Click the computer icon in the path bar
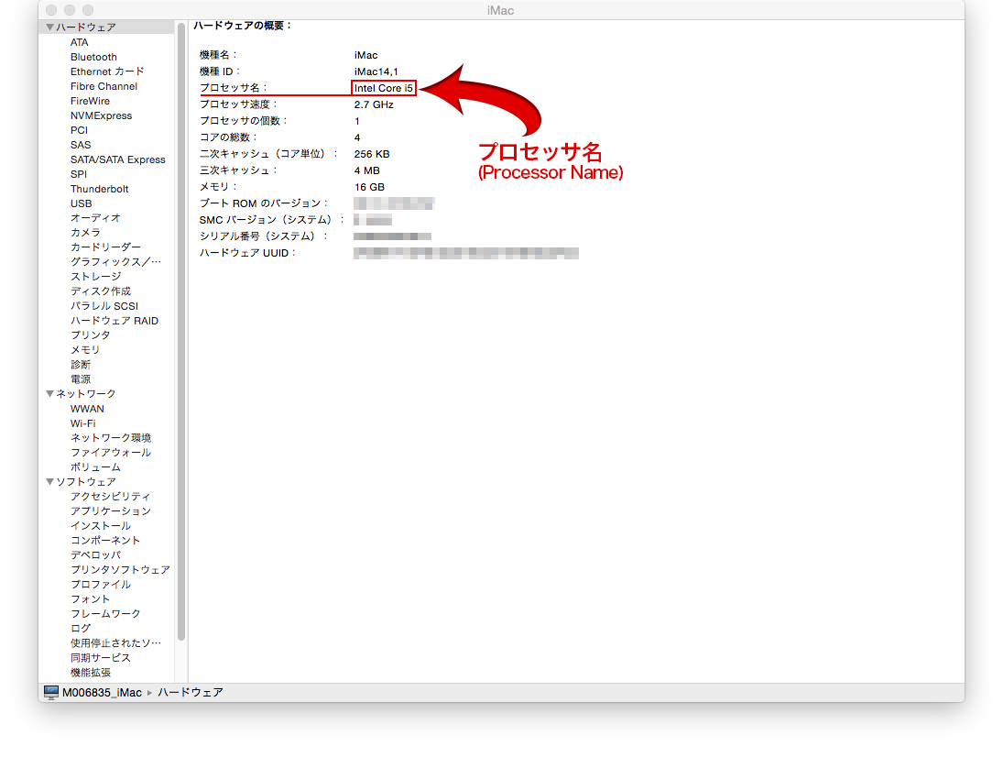The image size is (1003, 757). coord(51,692)
